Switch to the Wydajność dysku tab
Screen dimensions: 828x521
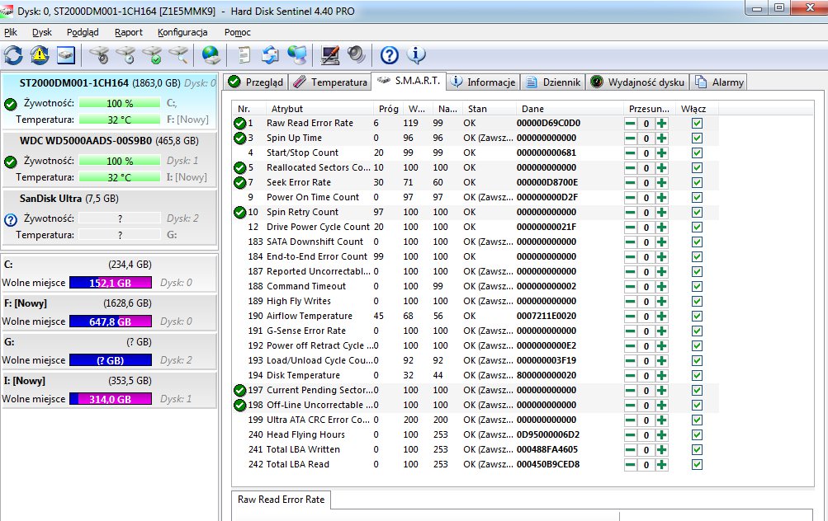tap(637, 82)
